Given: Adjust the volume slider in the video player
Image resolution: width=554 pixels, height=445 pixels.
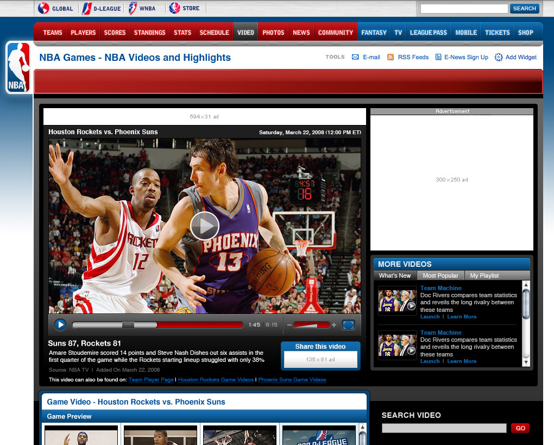Looking at the screenshot, I should pyautogui.click(x=311, y=325).
